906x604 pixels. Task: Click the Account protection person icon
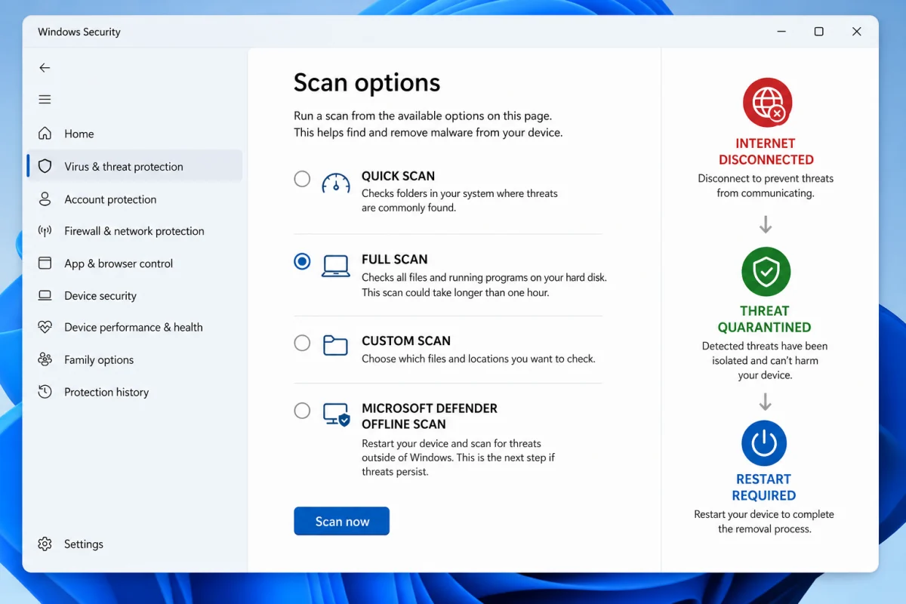(x=45, y=199)
